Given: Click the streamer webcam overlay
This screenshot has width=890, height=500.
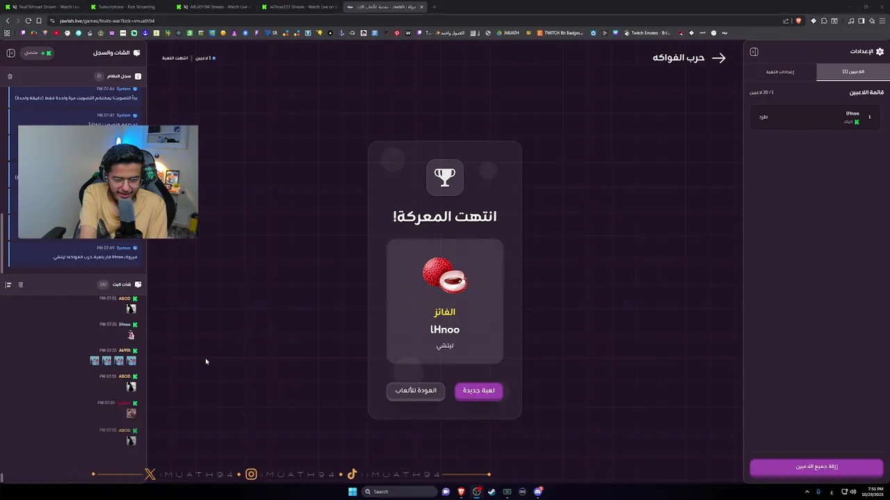Looking at the screenshot, I should click(x=108, y=182).
